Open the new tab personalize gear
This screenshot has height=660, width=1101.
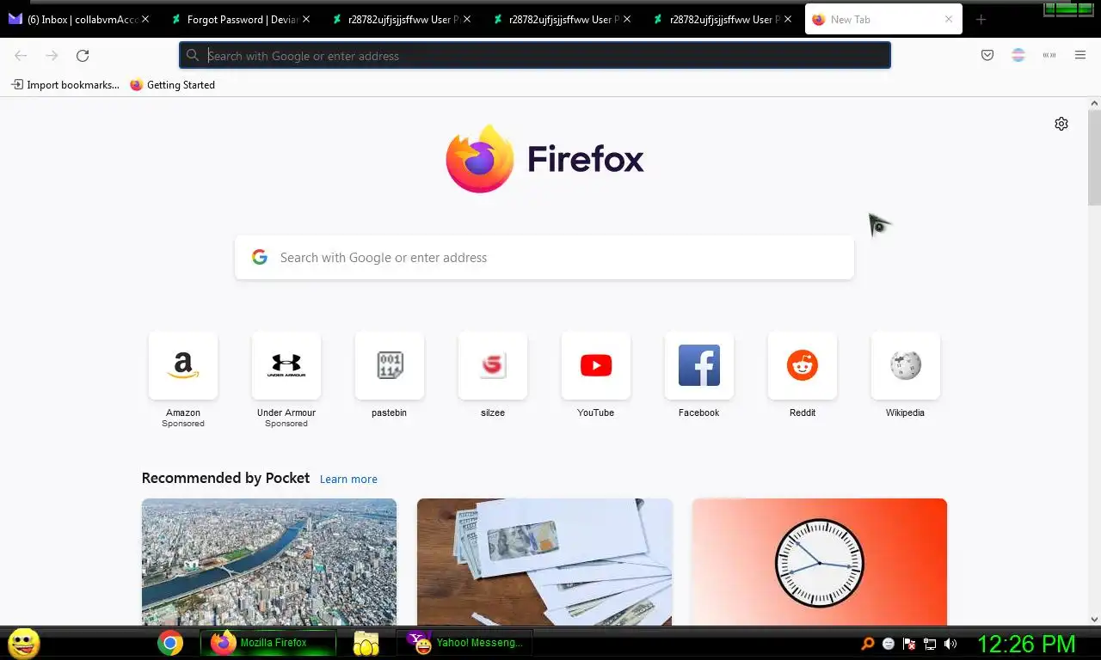1061,124
